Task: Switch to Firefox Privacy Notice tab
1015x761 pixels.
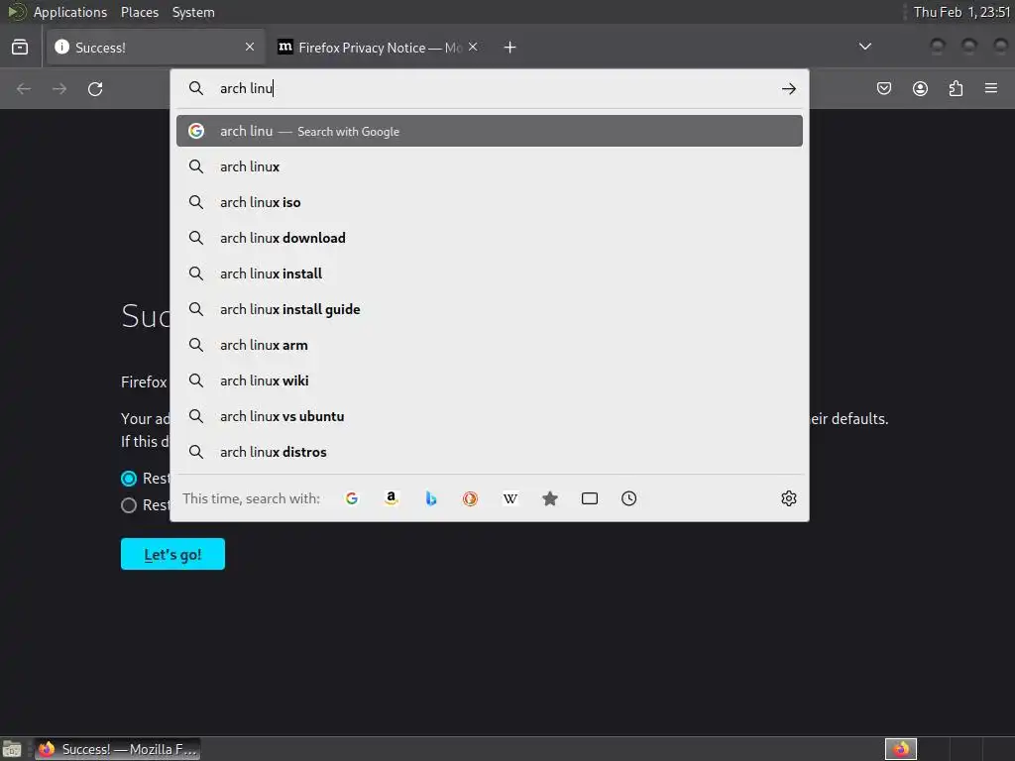Action: tap(379, 48)
